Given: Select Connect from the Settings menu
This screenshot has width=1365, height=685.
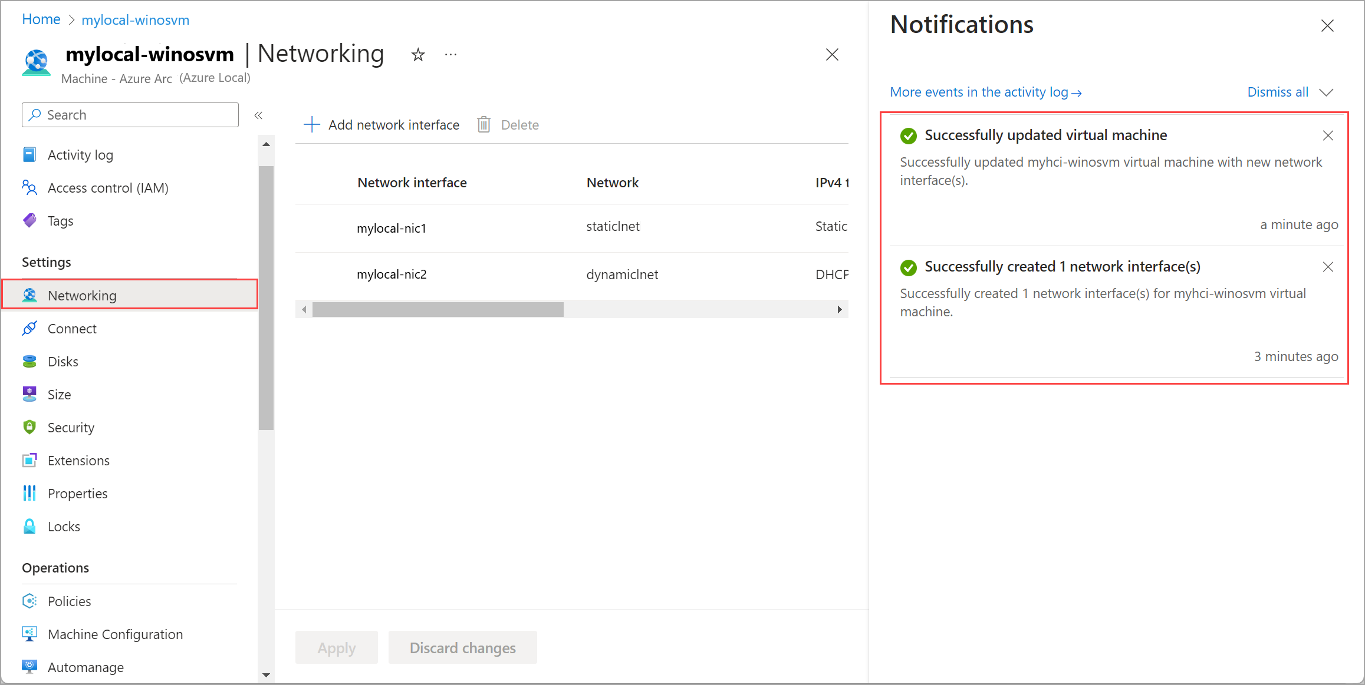Looking at the screenshot, I should pyautogui.click(x=72, y=328).
